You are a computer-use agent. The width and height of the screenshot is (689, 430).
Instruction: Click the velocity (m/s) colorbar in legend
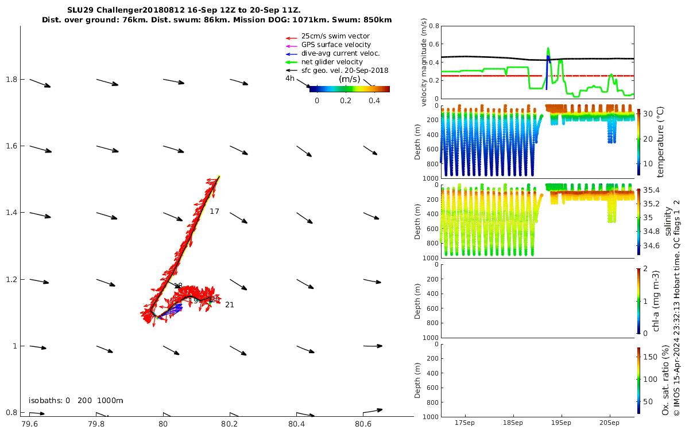[x=349, y=89]
